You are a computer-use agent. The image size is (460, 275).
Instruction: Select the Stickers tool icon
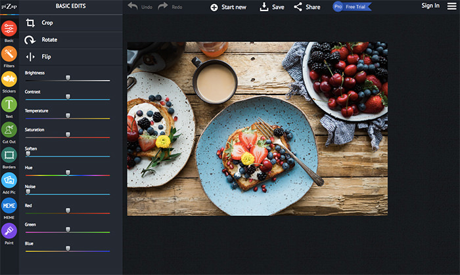[x=9, y=79]
